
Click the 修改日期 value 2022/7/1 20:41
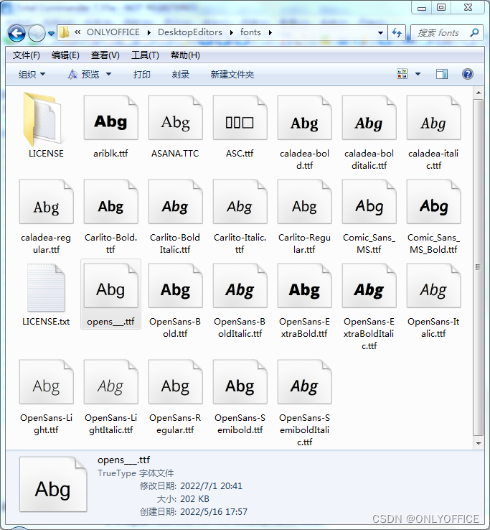click(212, 485)
